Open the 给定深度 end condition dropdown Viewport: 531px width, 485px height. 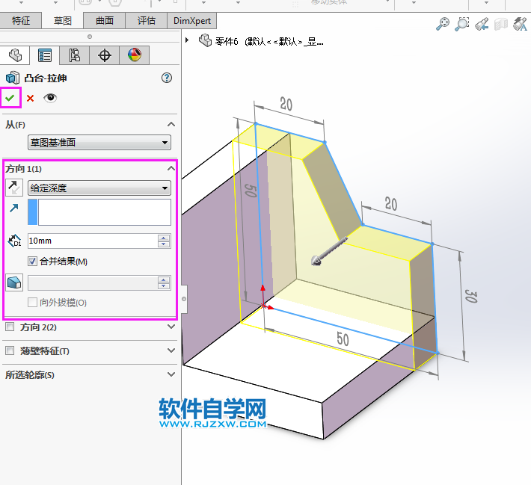click(99, 188)
